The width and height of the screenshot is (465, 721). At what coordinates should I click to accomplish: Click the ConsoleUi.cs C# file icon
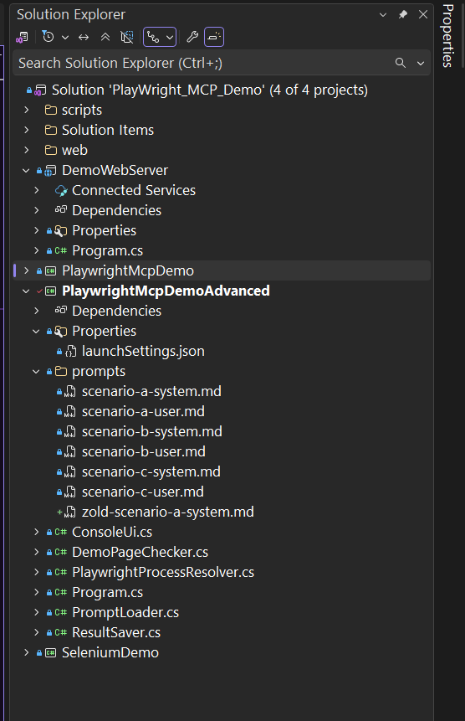(60, 532)
